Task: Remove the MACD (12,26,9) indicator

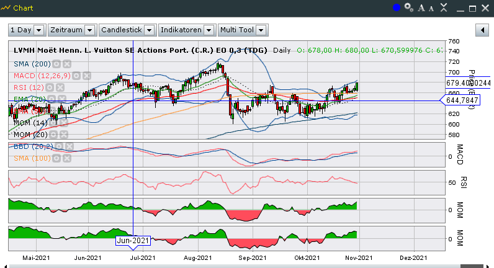Action: click(87, 76)
